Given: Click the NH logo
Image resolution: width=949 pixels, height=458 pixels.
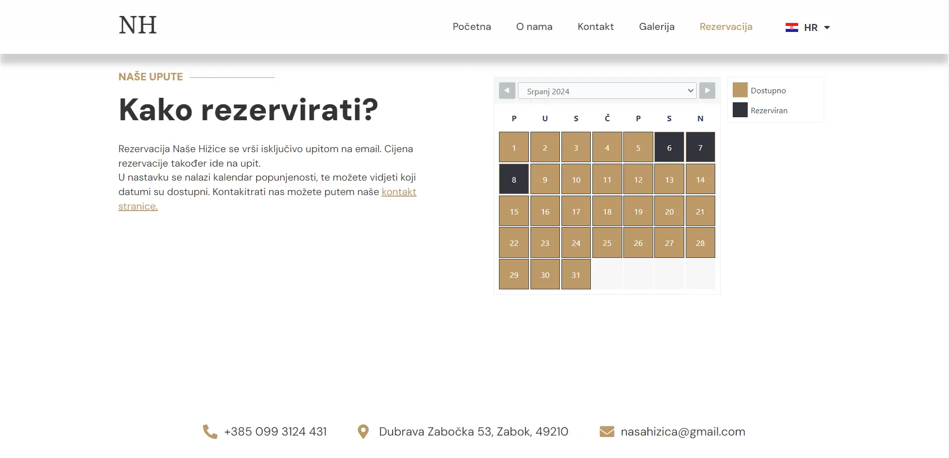Looking at the screenshot, I should coord(138,25).
